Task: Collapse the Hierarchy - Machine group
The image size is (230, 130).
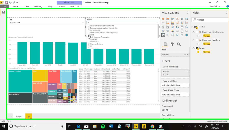Action: [194, 40]
